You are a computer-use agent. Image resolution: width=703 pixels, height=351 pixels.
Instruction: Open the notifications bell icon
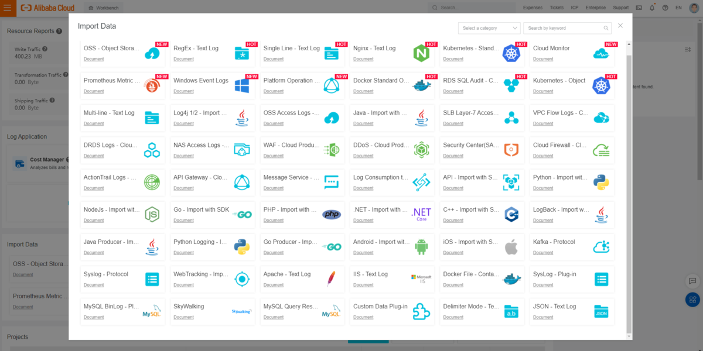click(x=652, y=8)
